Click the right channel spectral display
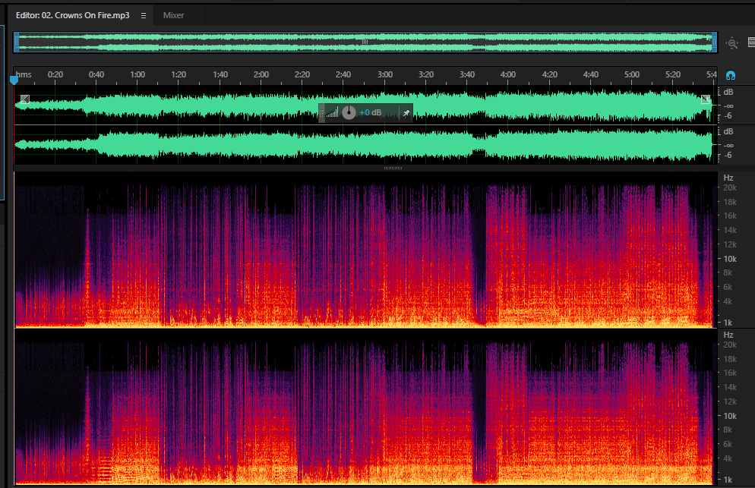The image size is (755, 488). point(365,407)
